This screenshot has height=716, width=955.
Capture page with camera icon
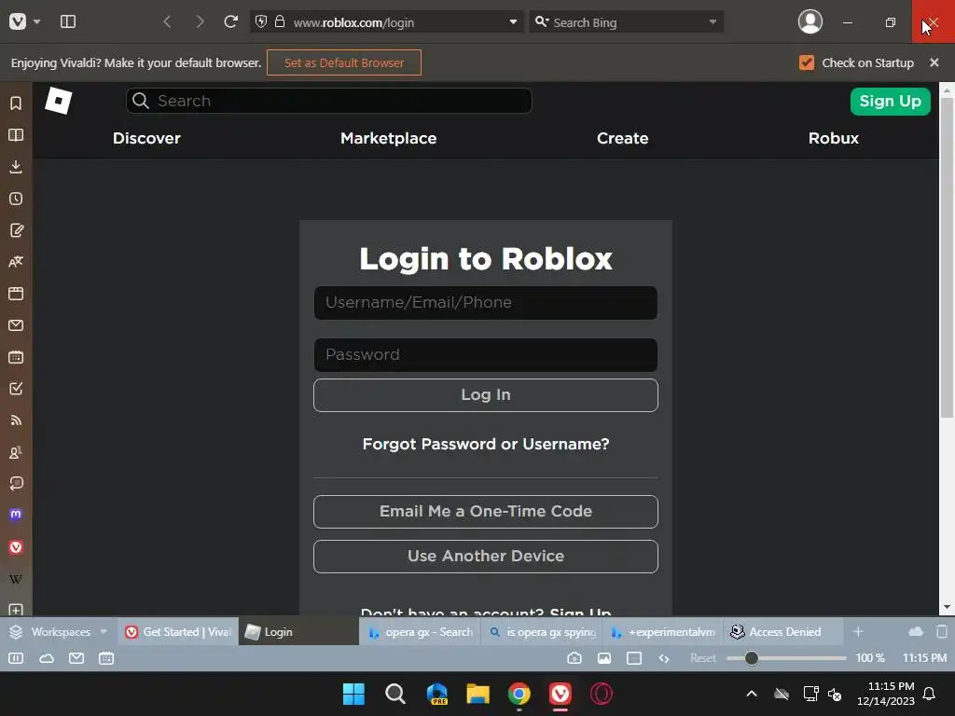(x=574, y=658)
